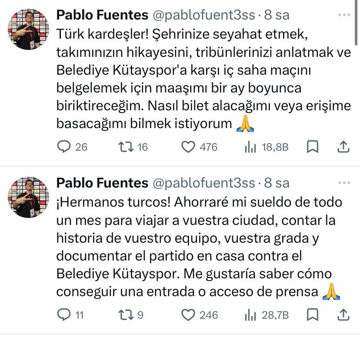Share the Turkish tweet

pos(343,147)
